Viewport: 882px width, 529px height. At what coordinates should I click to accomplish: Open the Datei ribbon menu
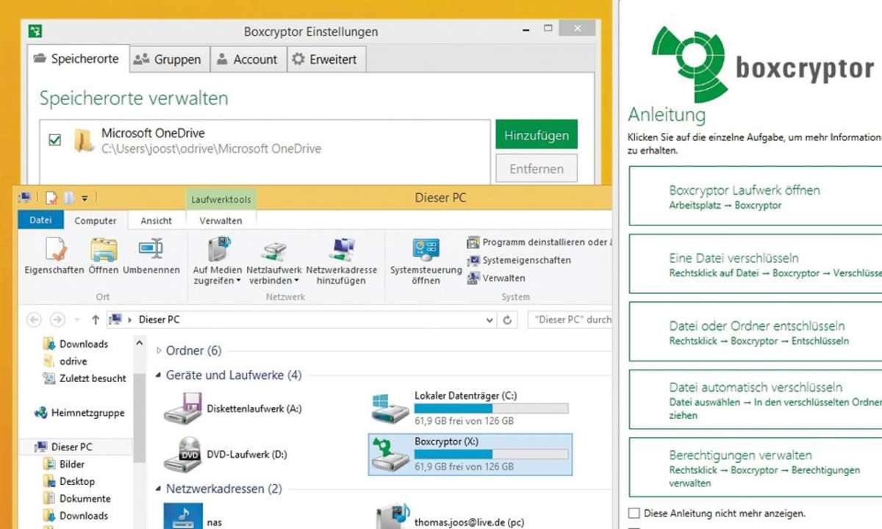pyautogui.click(x=41, y=220)
